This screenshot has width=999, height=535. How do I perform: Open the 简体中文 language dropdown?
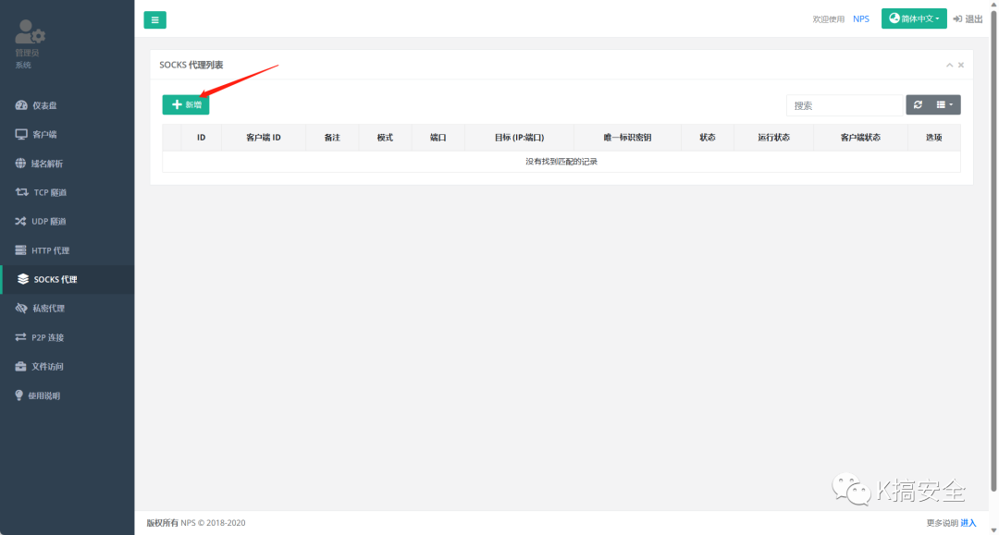click(914, 18)
